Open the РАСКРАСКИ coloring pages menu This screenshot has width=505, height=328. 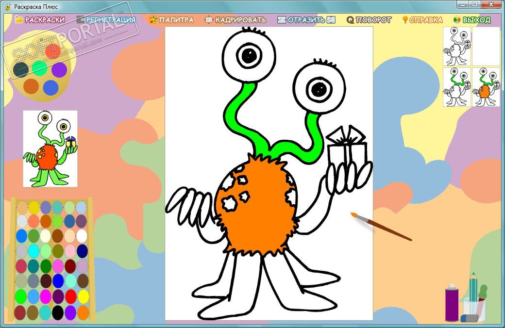pos(40,20)
